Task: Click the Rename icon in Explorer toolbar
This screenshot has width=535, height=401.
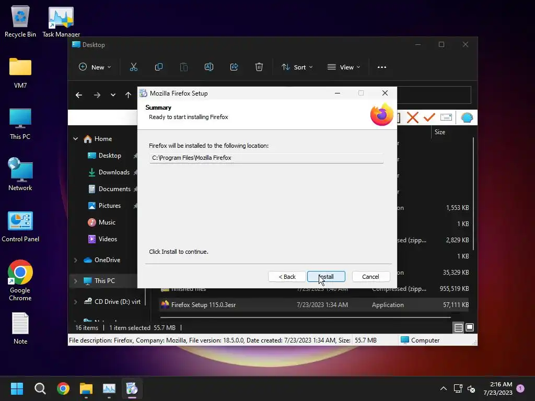Action: click(x=209, y=67)
